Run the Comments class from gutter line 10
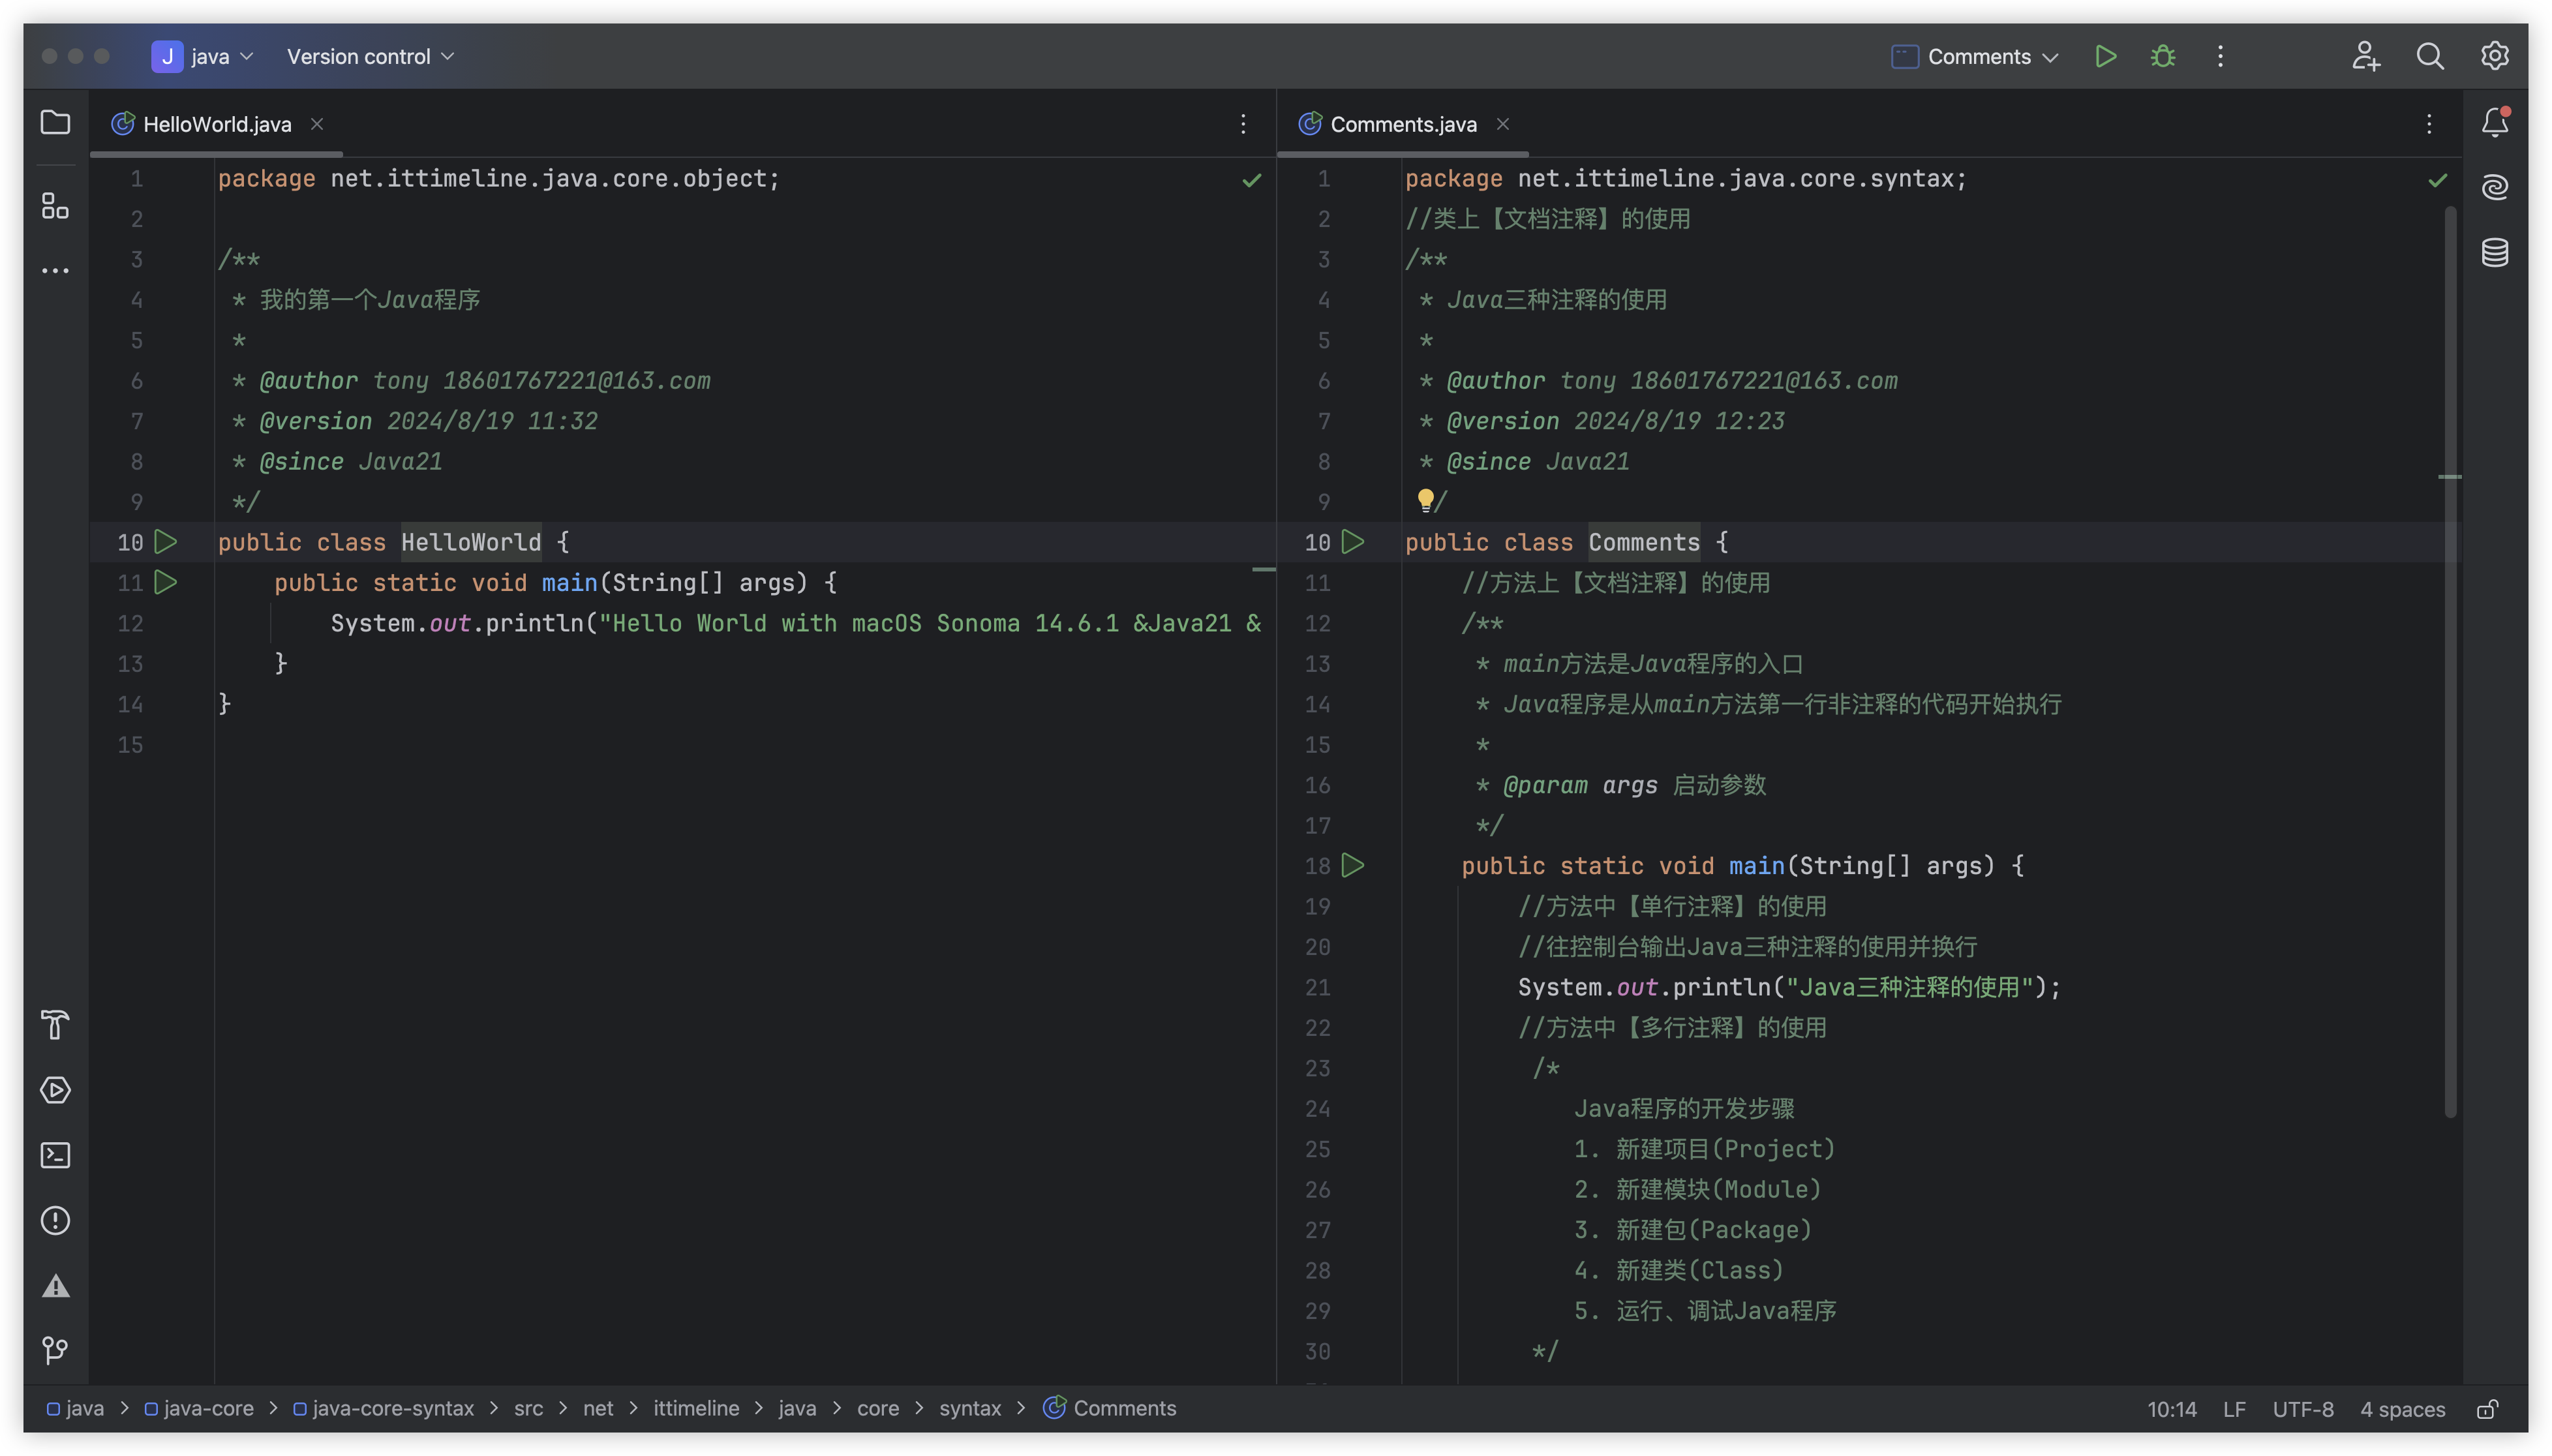 point(1353,542)
